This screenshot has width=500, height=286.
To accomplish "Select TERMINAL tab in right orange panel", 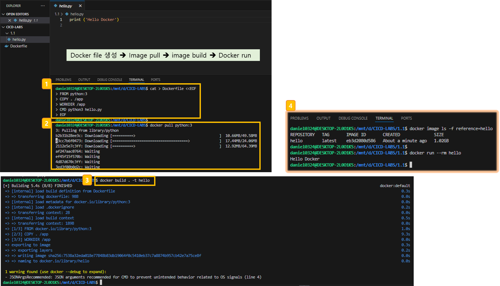I will point(384,118).
